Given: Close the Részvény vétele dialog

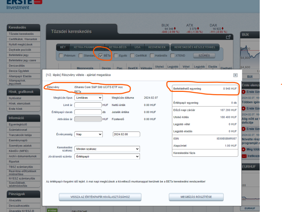Looking at the screenshot, I should tap(235, 75).
